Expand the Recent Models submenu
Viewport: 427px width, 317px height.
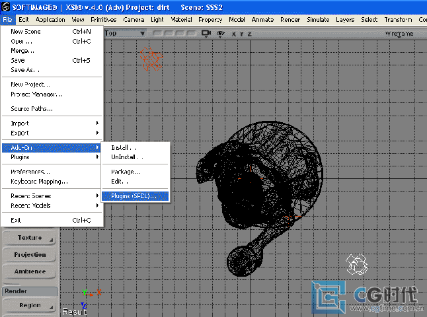(x=52, y=205)
